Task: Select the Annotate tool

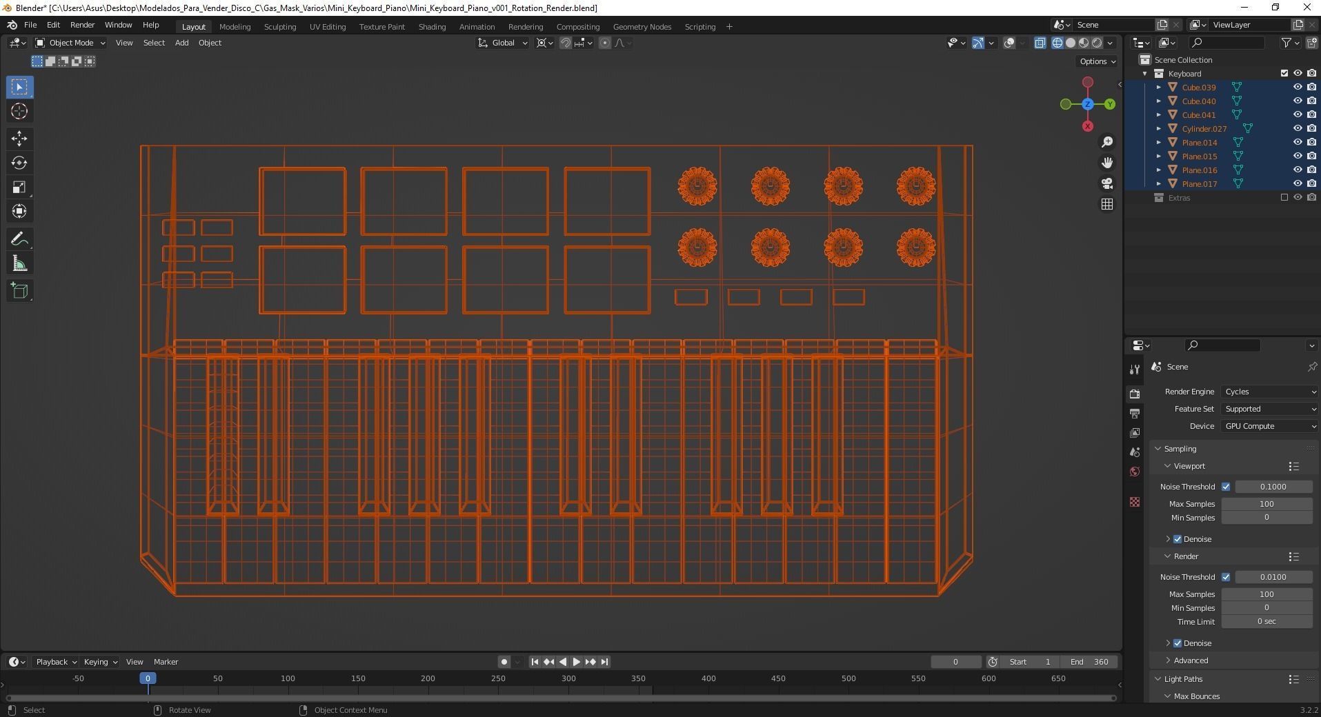Action: 19,239
